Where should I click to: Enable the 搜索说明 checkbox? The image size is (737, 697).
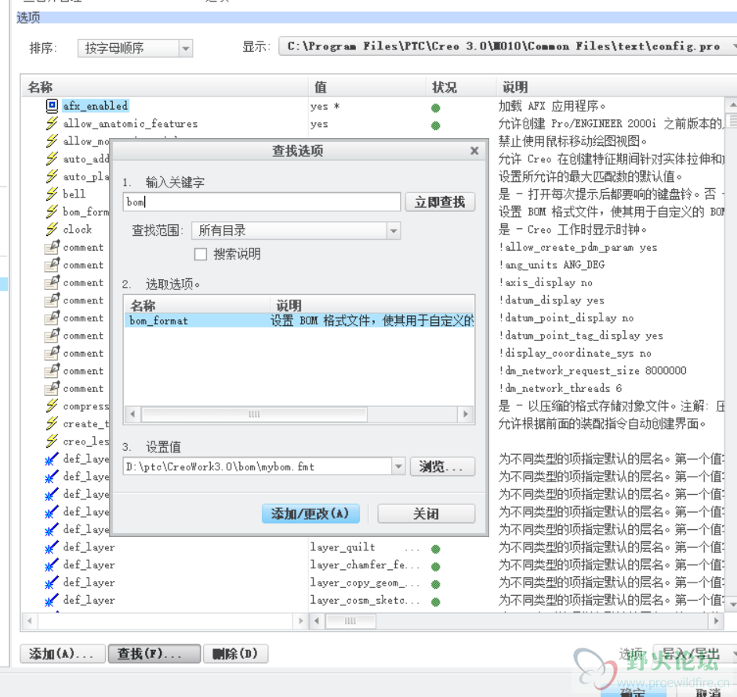coord(201,254)
